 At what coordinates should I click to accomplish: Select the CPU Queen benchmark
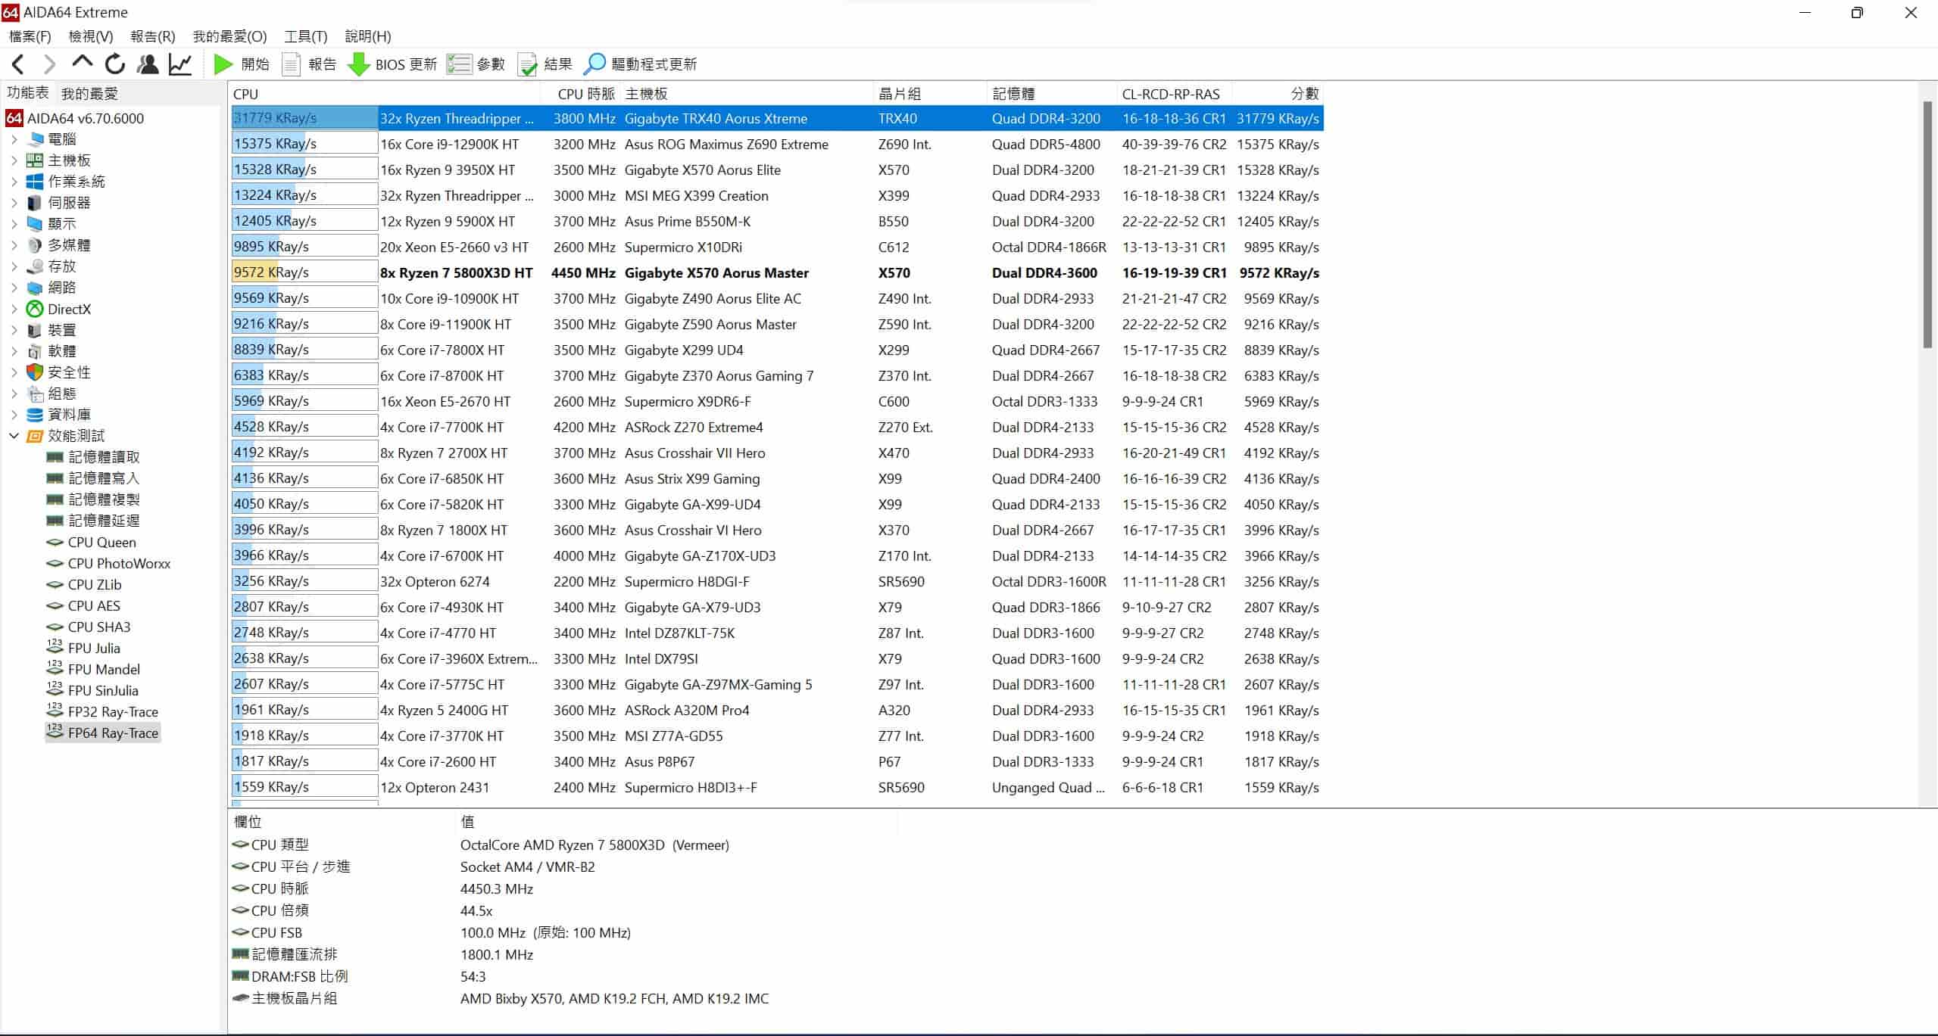point(91,542)
